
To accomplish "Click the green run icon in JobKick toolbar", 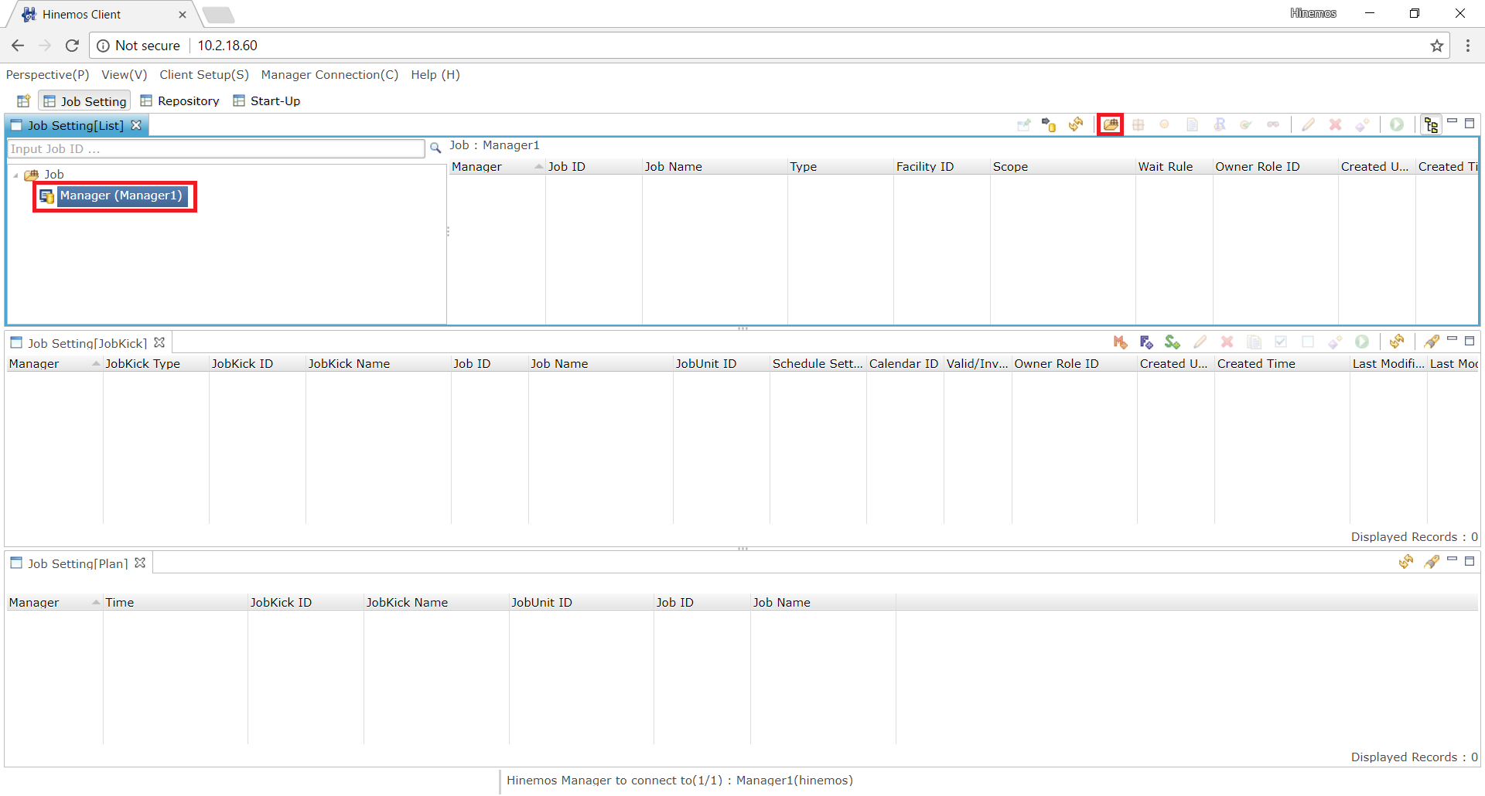I will tap(1362, 342).
